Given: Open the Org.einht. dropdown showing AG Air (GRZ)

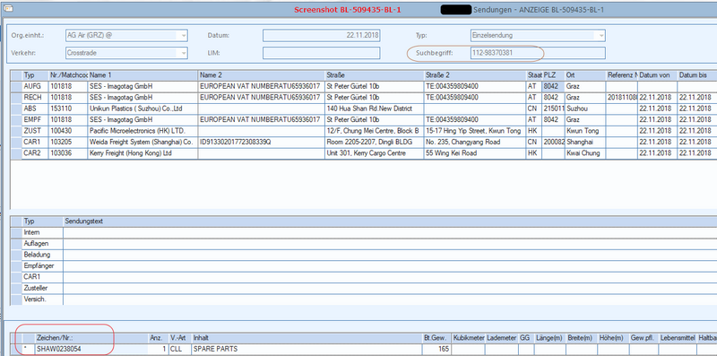Looking at the screenshot, I should 126,35.
